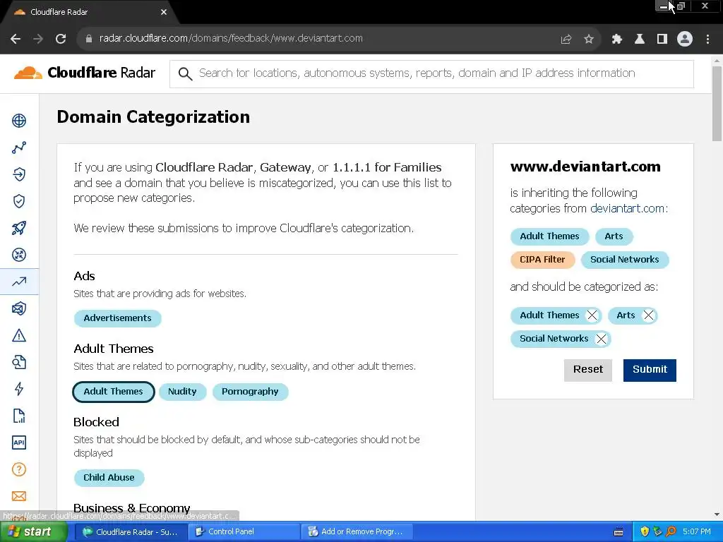The width and height of the screenshot is (723, 542).
Task: Open the email security envelope icon
Action: coord(19,308)
